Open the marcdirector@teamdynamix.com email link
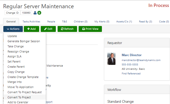Viewport: 170px width, 104px height. [x=141, y=60]
